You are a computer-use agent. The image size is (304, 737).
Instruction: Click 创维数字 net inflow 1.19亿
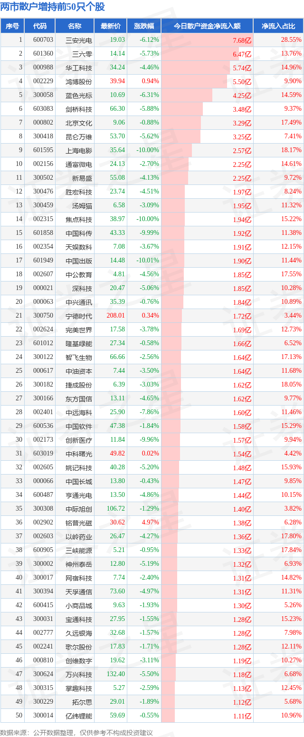(242, 660)
